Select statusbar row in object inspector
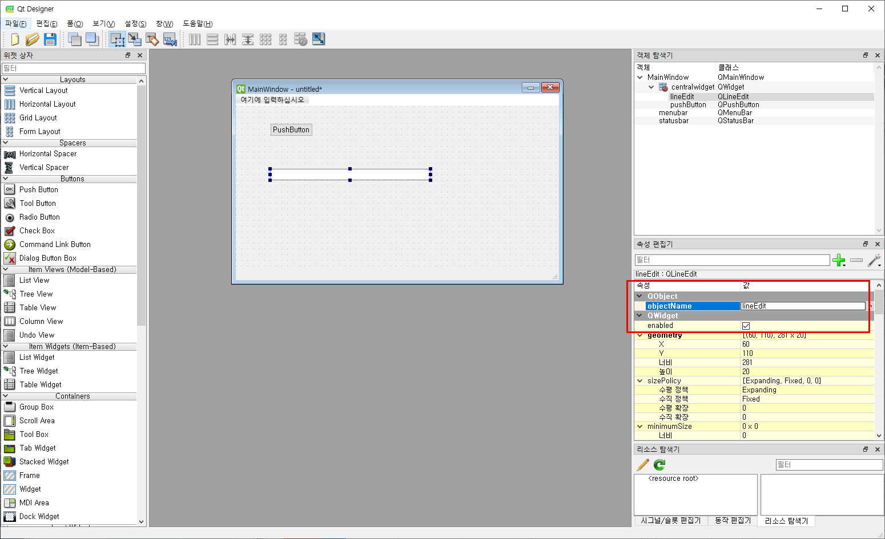The height and width of the screenshot is (539, 885). 754,121
